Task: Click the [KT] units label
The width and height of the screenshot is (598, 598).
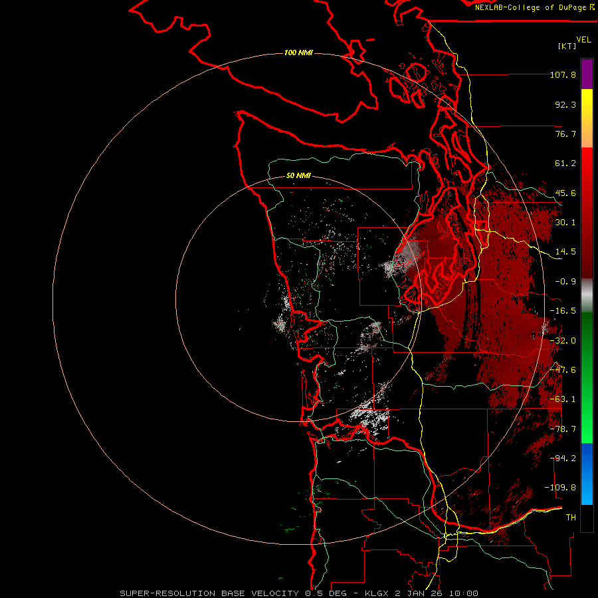Action: (567, 46)
